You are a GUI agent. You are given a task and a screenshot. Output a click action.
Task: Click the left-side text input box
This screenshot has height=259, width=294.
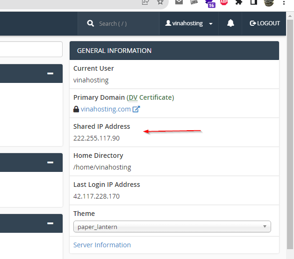[x=31, y=49]
